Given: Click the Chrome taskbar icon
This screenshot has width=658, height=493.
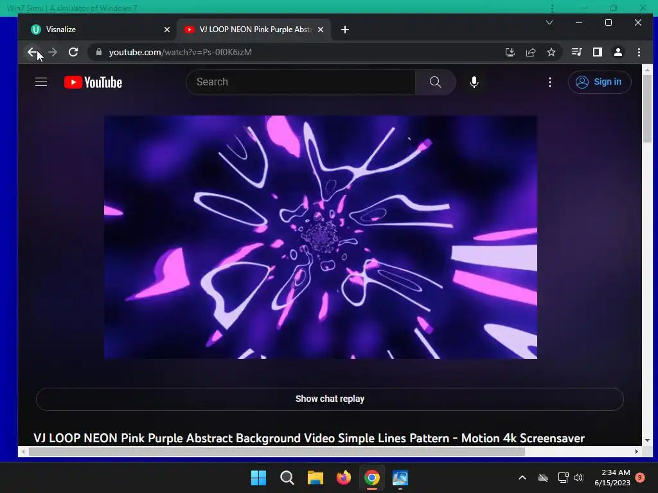Looking at the screenshot, I should tap(372, 478).
